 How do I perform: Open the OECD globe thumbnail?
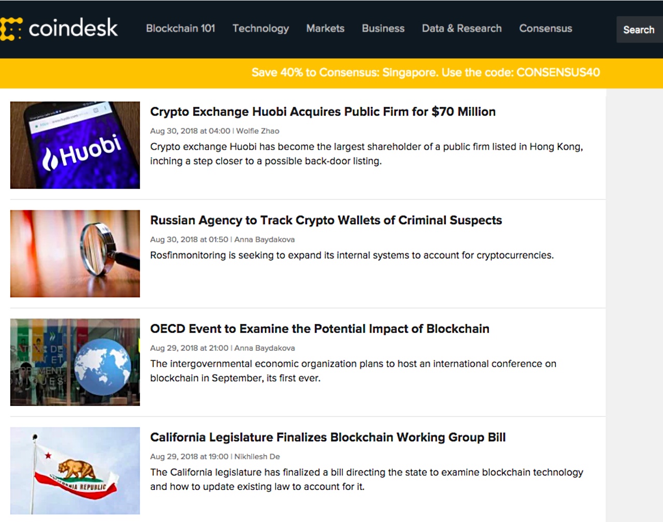tap(75, 362)
